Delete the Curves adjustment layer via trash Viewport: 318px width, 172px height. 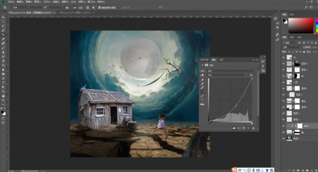pos(253,128)
